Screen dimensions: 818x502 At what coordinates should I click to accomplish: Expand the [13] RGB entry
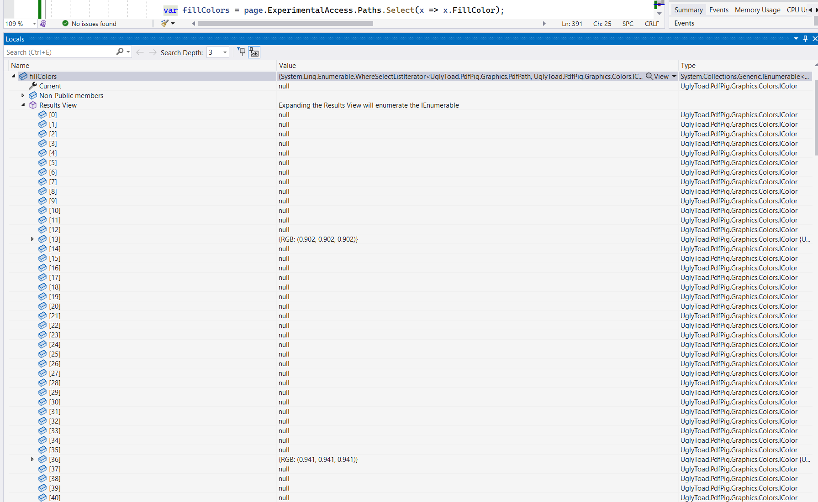32,239
